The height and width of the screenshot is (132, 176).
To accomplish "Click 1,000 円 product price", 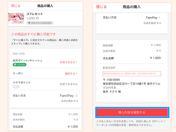I will [x=33, y=18].
